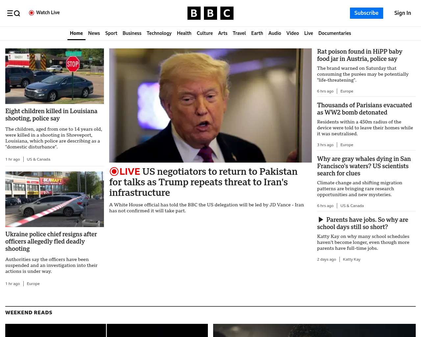Read the HiPP baby food rat poison story
This screenshot has width=421, height=337.
click(x=359, y=55)
